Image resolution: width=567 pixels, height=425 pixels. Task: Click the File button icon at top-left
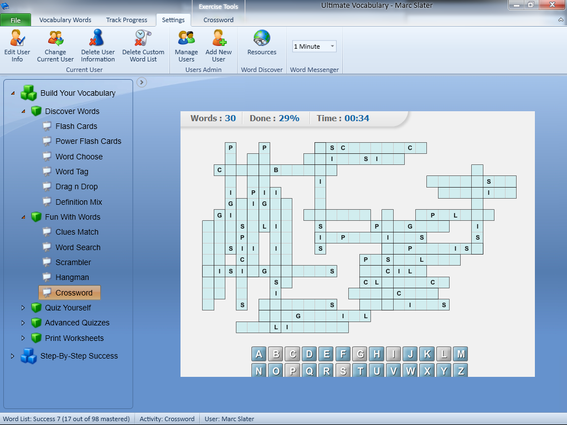(16, 20)
